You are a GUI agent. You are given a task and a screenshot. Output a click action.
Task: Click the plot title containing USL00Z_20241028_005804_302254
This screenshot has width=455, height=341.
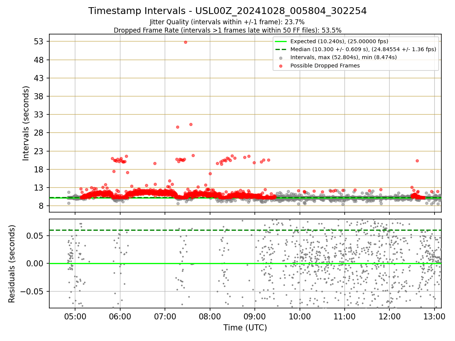[x=227, y=11]
